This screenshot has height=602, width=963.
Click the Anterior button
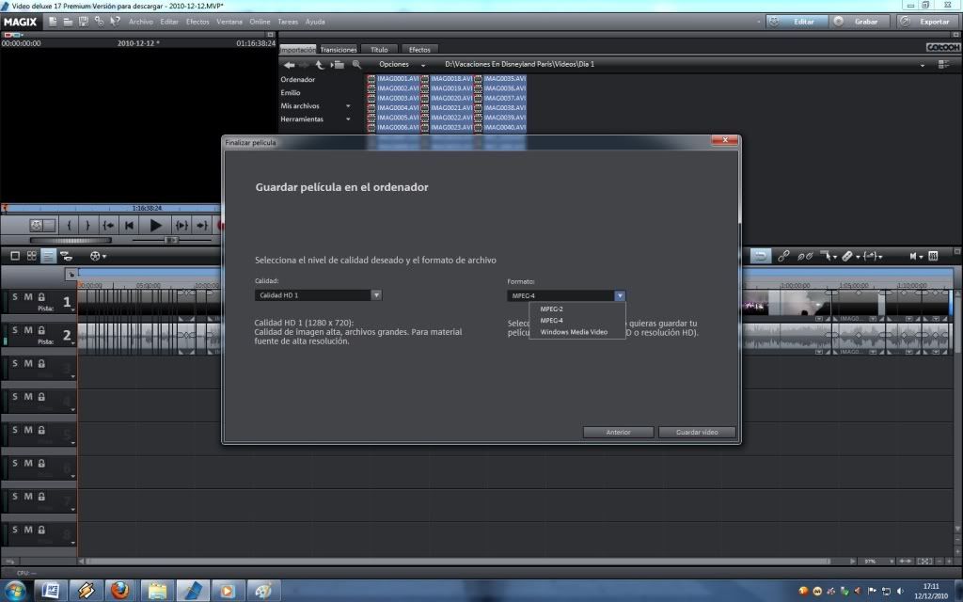[618, 432]
